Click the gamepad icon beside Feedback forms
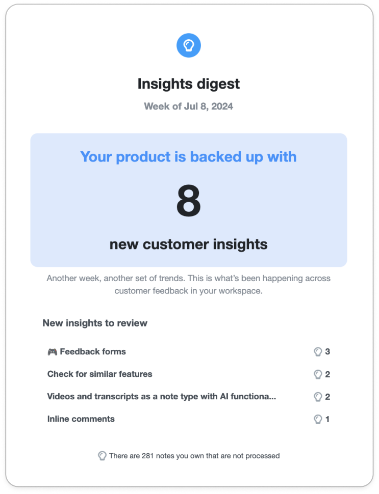The width and height of the screenshot is (379, 494). click(53, 351)
